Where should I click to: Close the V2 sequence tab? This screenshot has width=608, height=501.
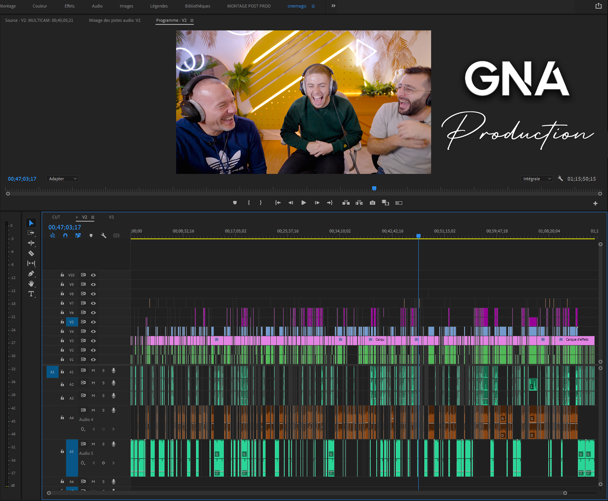pos(77,217)
